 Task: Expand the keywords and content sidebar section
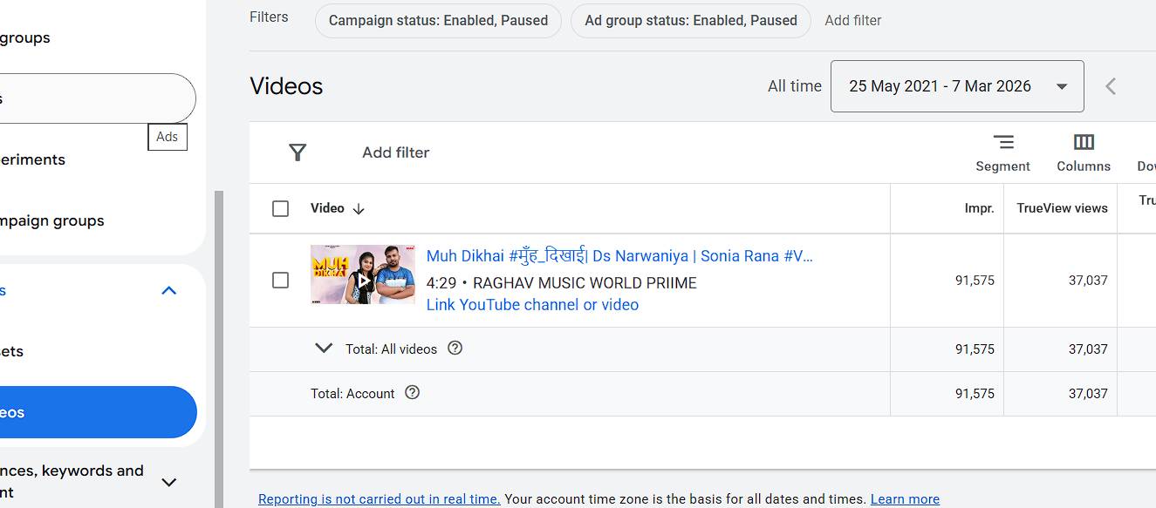click(x=169, y=482)
